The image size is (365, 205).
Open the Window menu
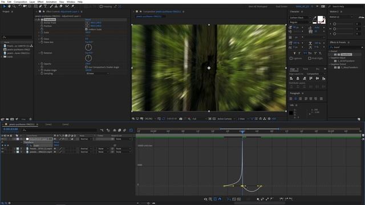coord(71,2)
